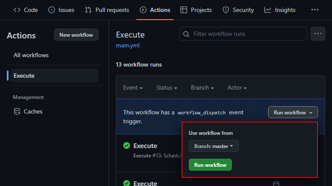Open the Insights tab
Image resolution: width=332 pixels, height=186 pixels.
tap(280, 10)
